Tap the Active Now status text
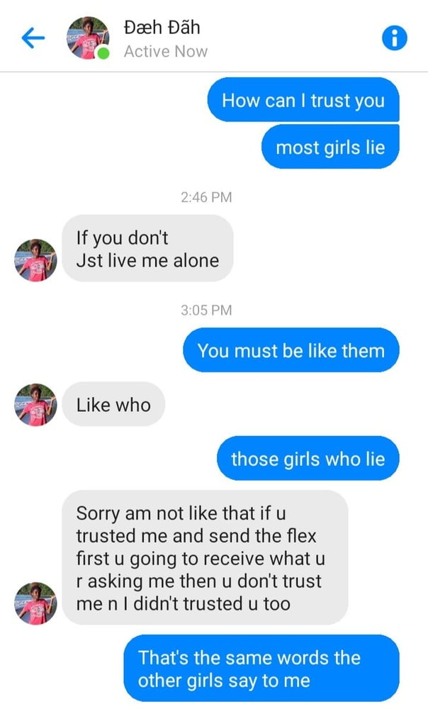Screen dimensions: 428x709 165,52
